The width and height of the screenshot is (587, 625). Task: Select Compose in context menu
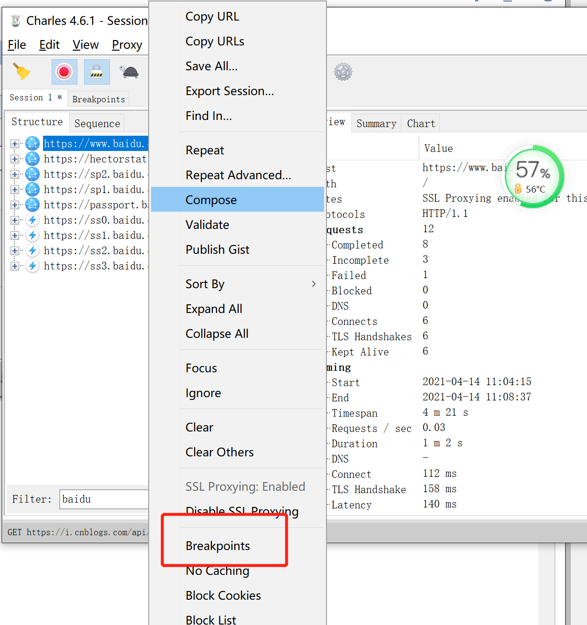(x=237, y=200)
